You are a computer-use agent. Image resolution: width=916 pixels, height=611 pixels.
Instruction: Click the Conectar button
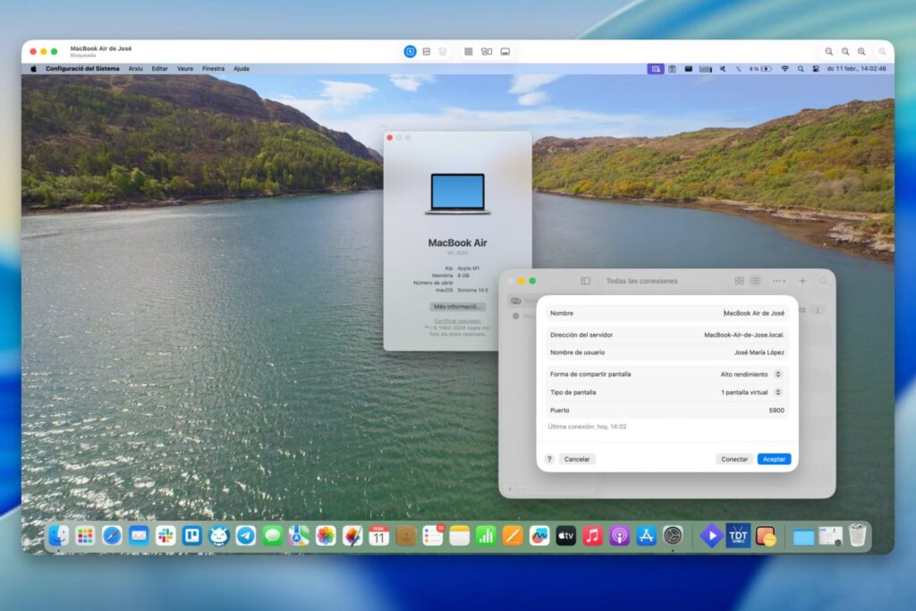734,458
